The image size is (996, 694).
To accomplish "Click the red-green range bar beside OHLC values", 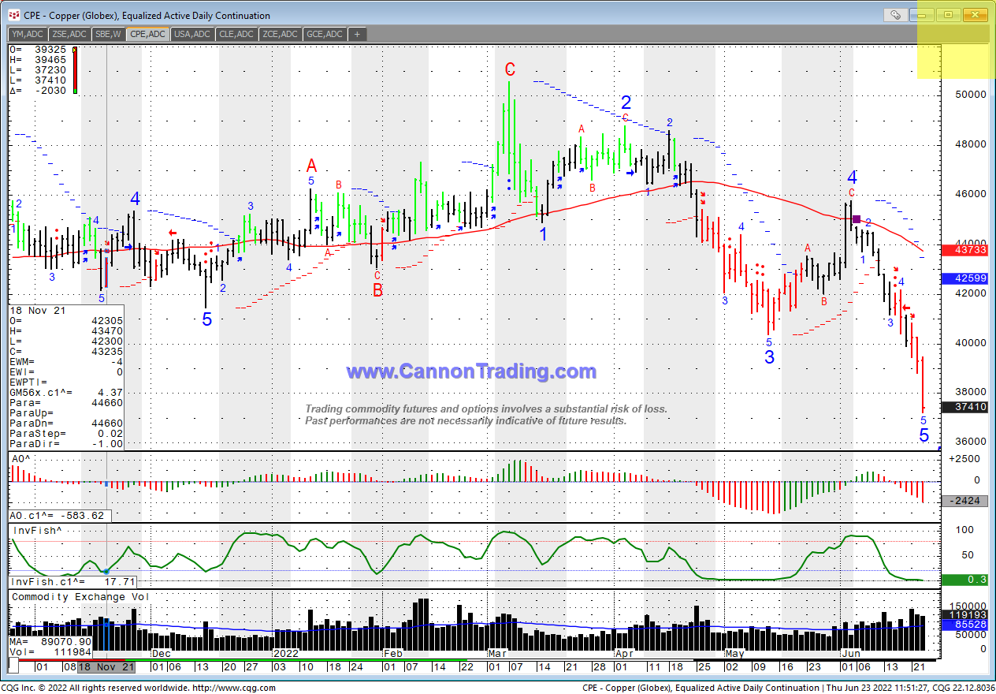I will (75, 71).
